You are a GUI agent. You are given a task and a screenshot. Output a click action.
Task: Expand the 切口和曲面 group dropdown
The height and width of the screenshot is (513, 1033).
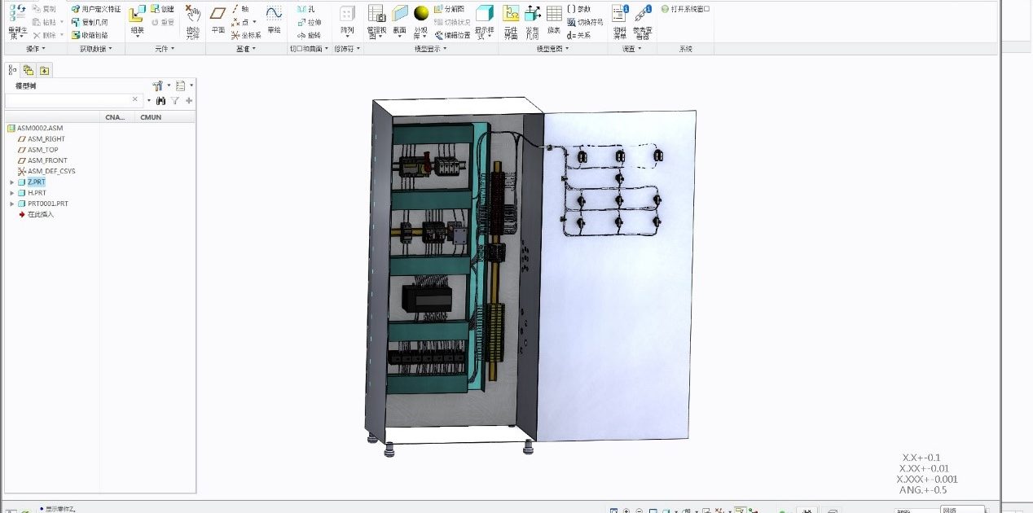click(309, 49)
